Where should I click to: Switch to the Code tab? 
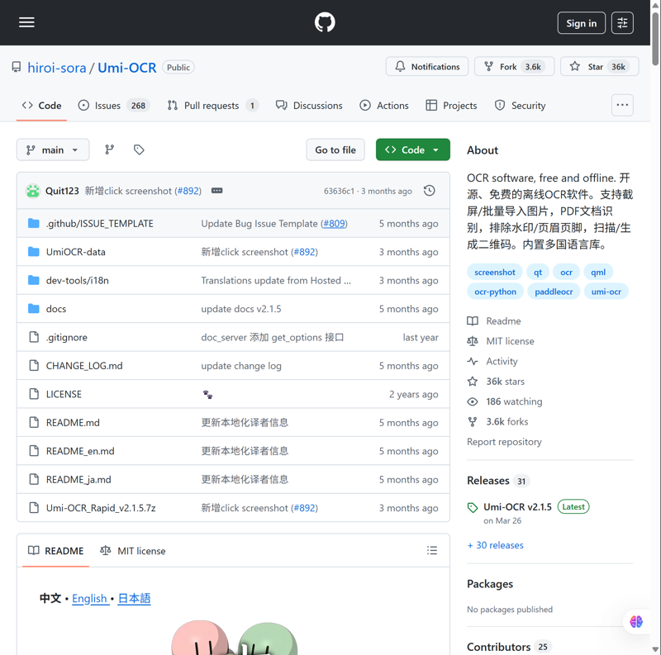(42, 106)
